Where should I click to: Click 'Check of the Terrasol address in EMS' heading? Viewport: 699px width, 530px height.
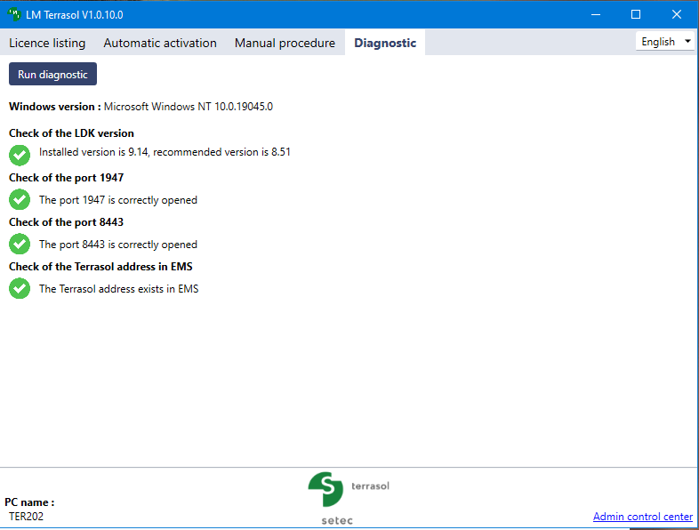[x=100, y=267]
